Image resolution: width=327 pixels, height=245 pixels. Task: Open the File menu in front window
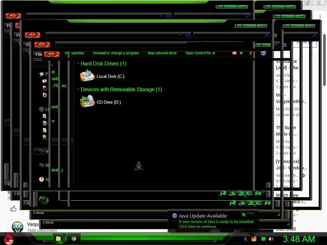click(39, 54)
